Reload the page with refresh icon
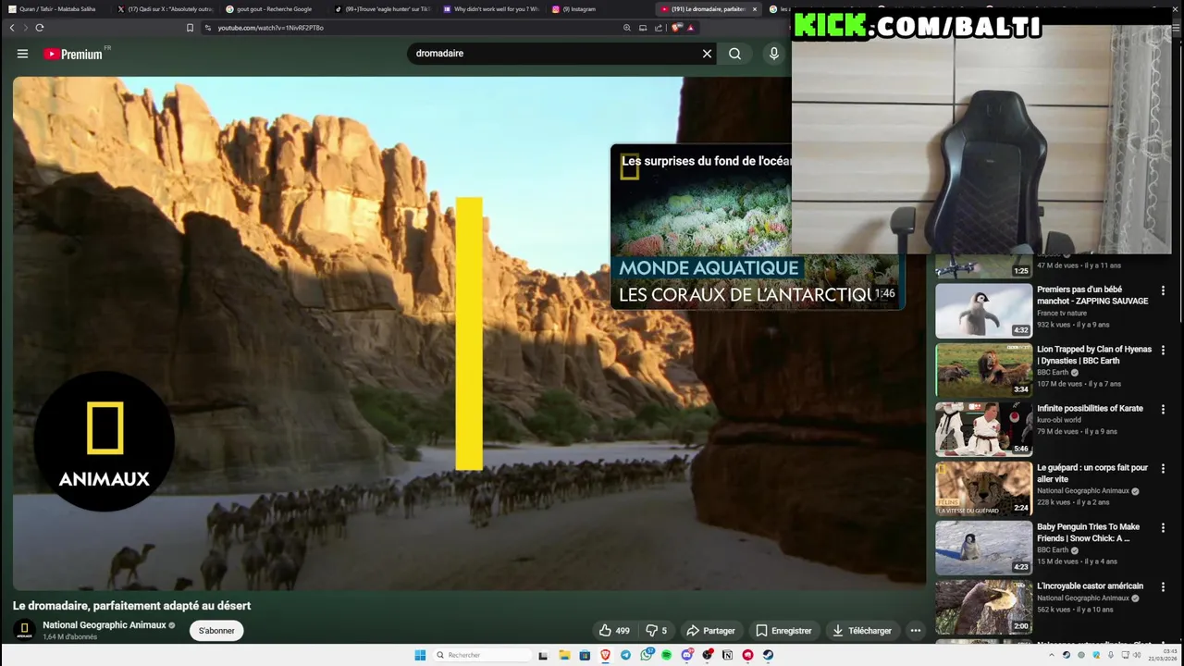 [40, 28]
